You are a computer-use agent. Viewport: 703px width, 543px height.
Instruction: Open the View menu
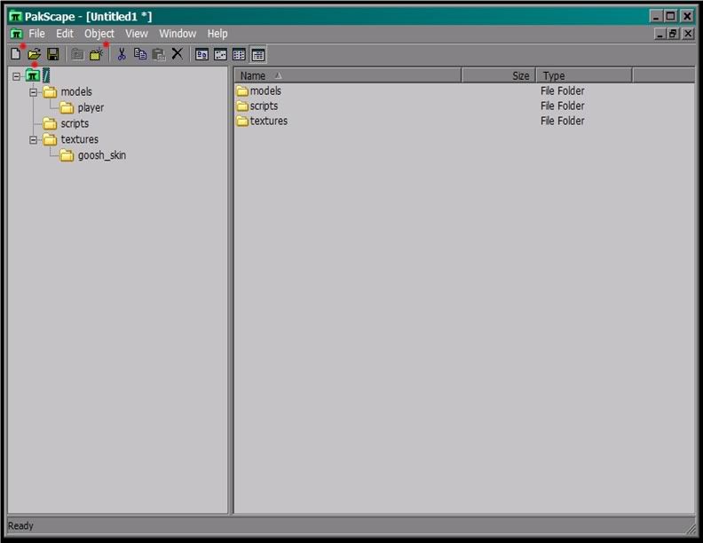(137, 34)
